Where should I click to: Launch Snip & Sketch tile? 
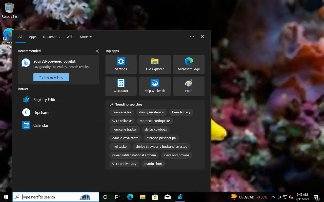point(155,86)
